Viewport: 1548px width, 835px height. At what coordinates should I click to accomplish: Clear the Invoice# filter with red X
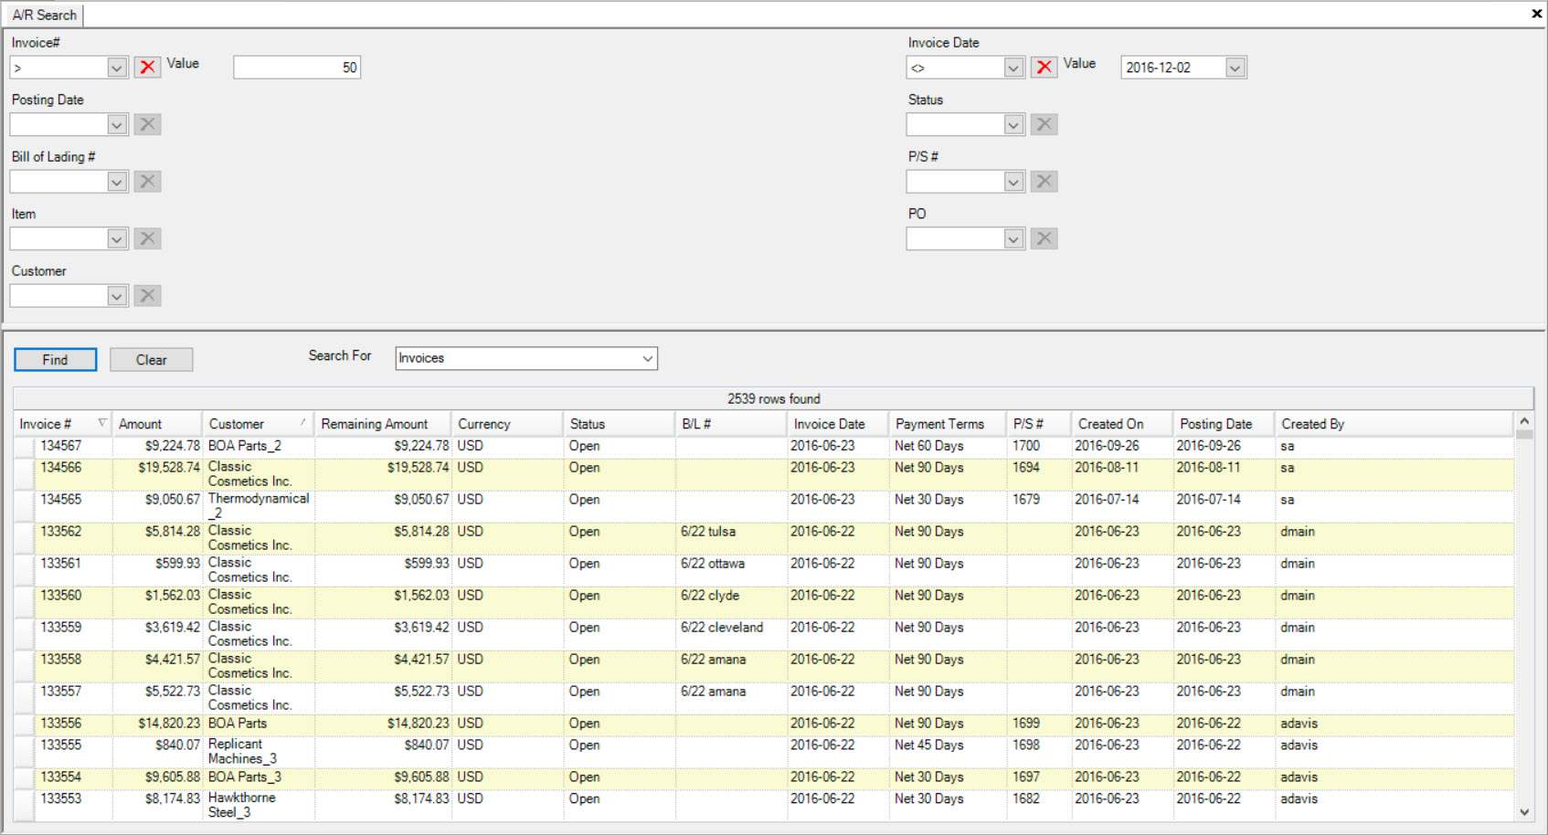point(147,67)
